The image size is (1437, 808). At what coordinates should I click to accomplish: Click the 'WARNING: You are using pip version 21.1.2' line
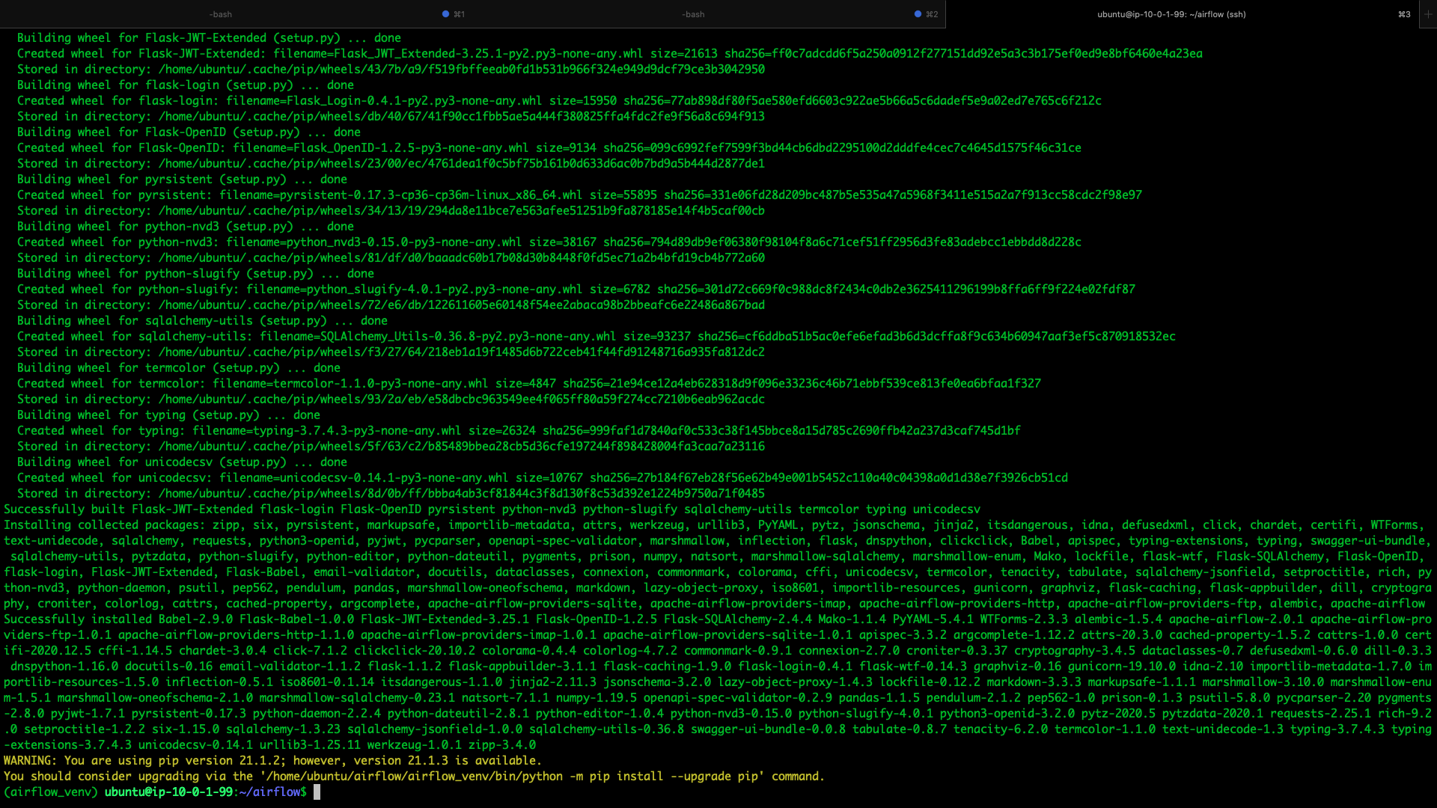point(272,760)
